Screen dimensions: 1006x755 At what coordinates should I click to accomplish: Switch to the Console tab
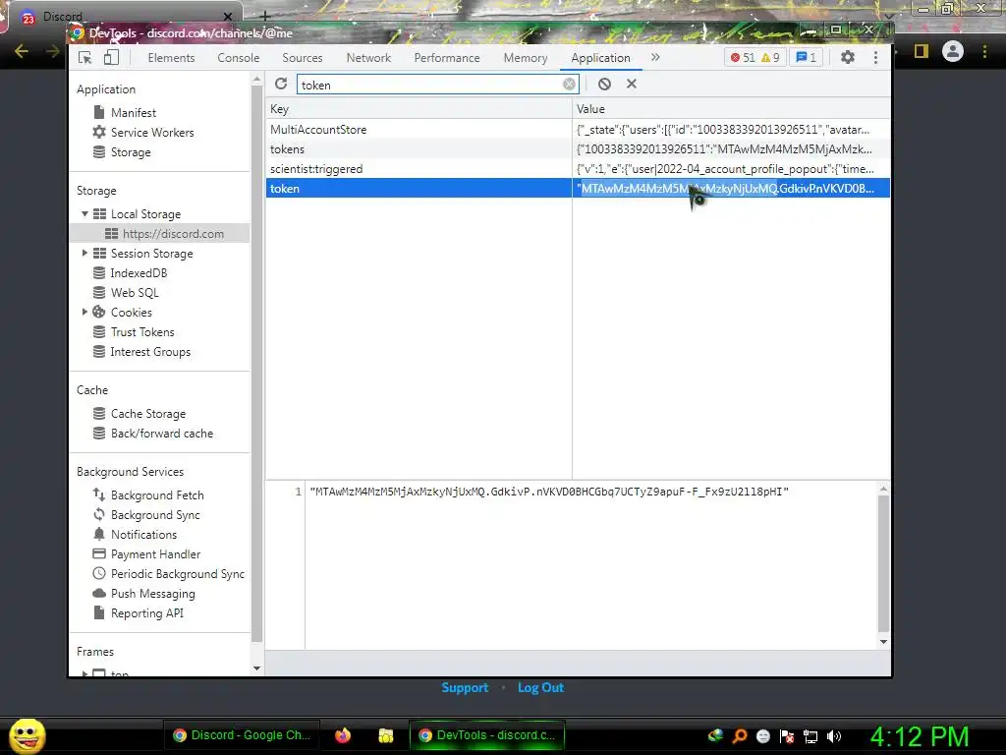point(239,58)
